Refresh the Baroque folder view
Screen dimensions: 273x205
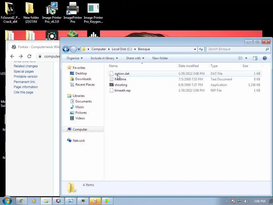(201, 49)
